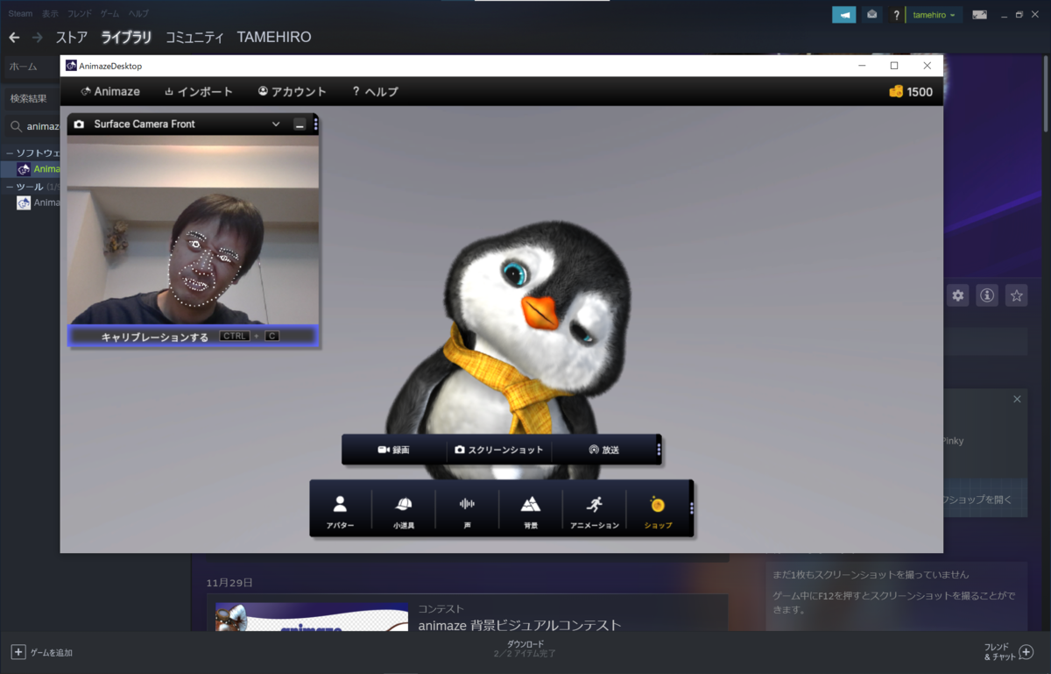Click the 11月29日 date label in Steam
Screen dimensions: 1051x674
(229, 582)
